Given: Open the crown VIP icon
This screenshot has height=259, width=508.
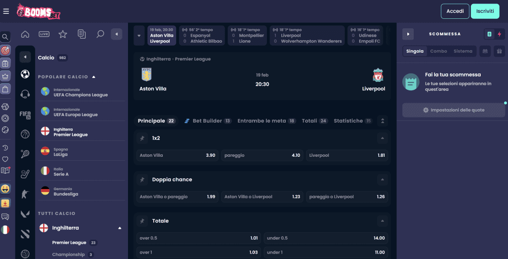Looking at the screenshot, I should coord(5,76).
